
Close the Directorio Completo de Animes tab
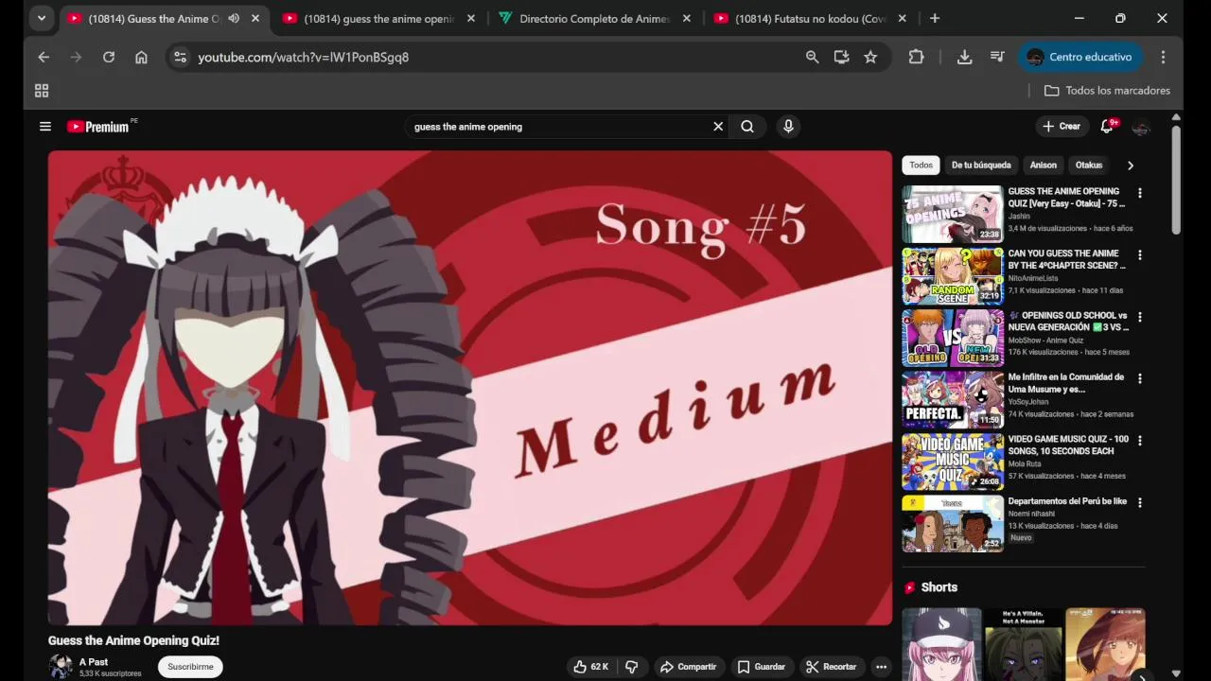tap(687, 18)
